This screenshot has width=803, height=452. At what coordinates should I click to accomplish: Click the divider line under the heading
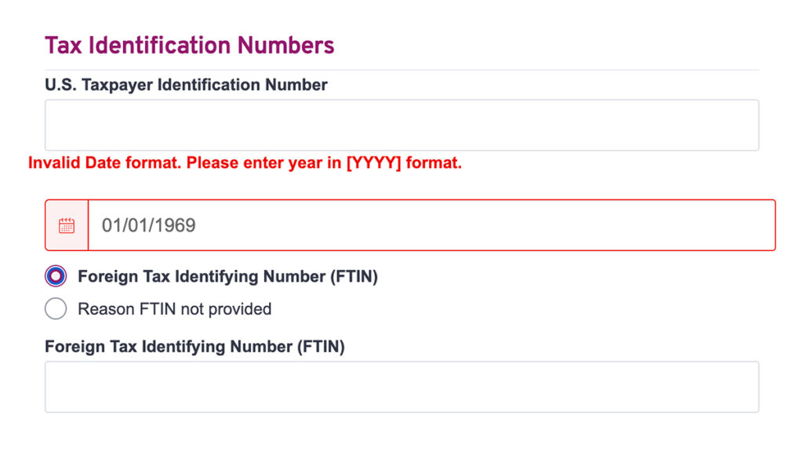click(x=402, y=70)
